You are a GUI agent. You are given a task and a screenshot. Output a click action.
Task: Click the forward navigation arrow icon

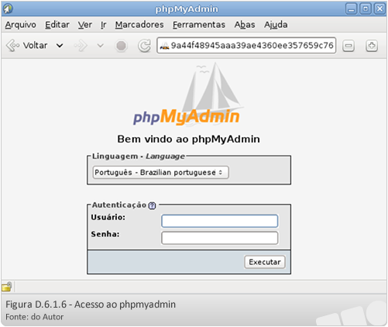[81, 46]
